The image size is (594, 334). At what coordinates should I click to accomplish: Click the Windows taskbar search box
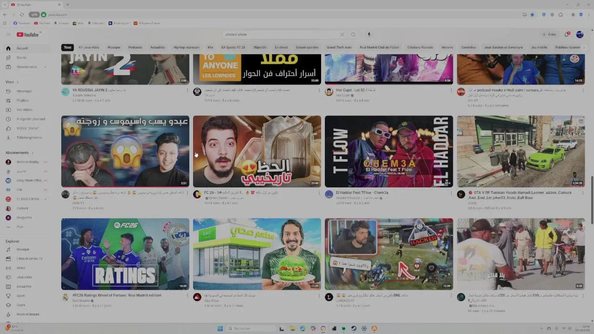pyautogui.click(x=251, y=328)
